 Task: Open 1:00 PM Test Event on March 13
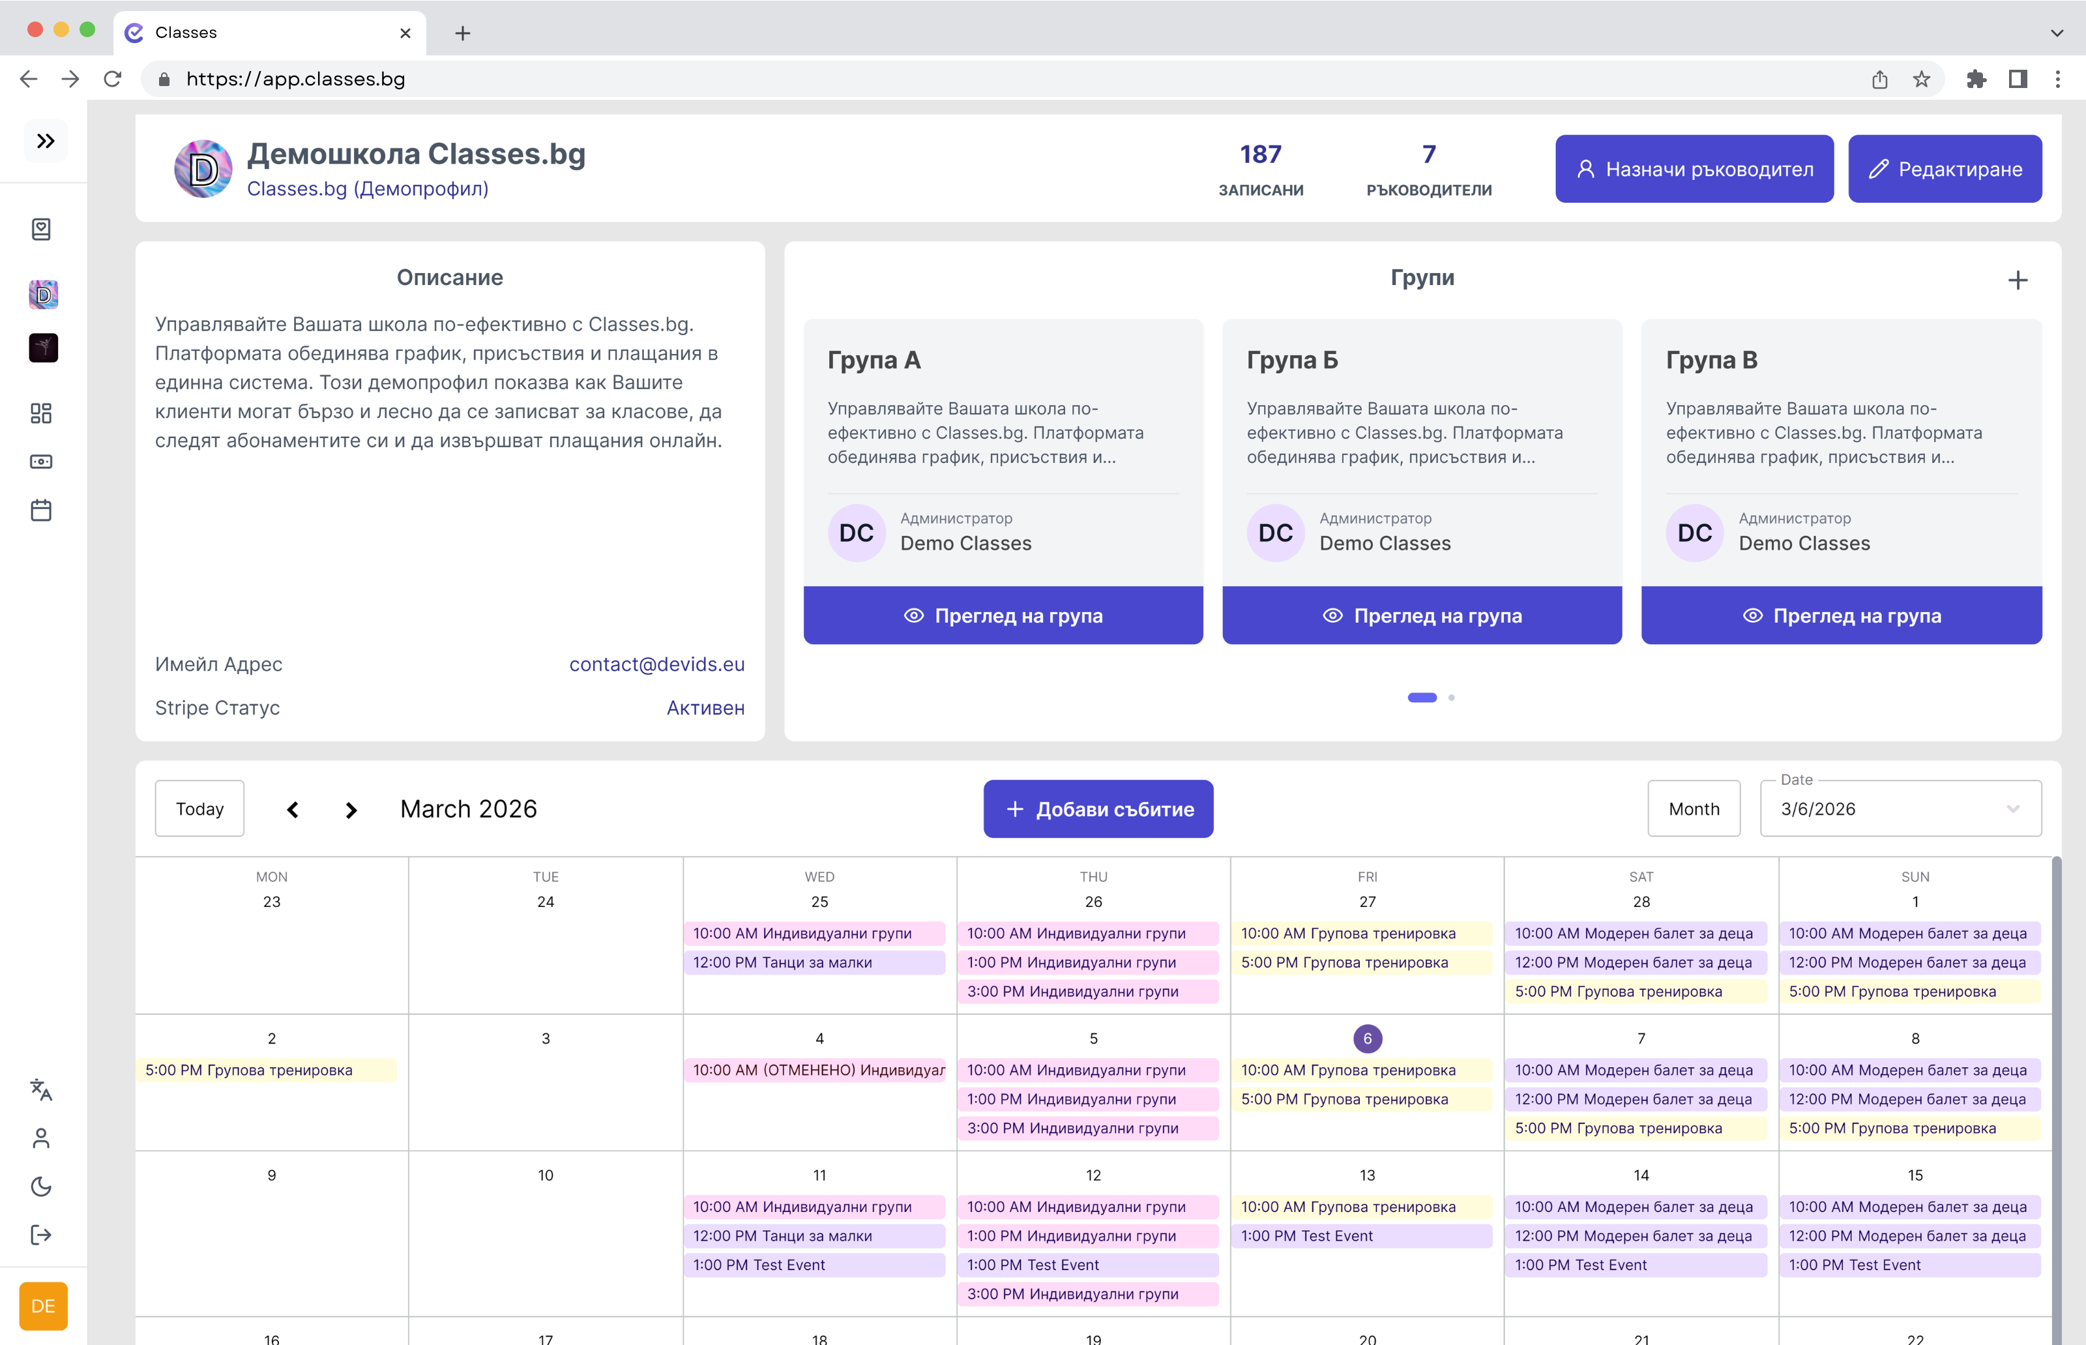[x=1362, y=1236]
